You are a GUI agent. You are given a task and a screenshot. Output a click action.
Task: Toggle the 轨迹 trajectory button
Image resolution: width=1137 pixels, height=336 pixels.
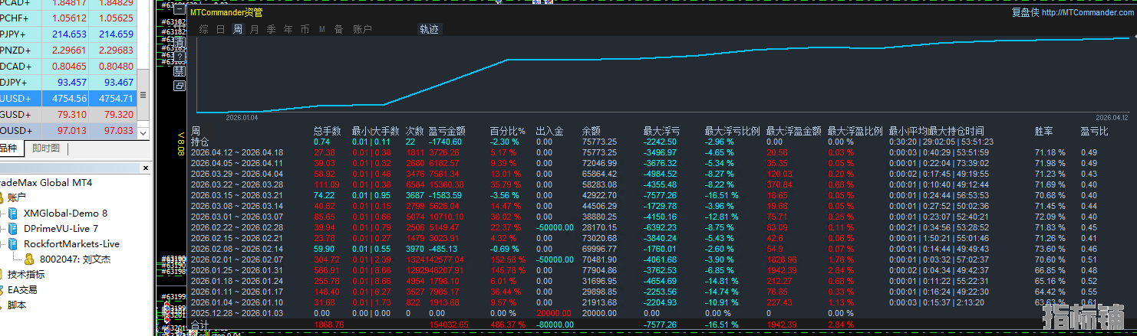pyautogui.click(x=429, y=29)
